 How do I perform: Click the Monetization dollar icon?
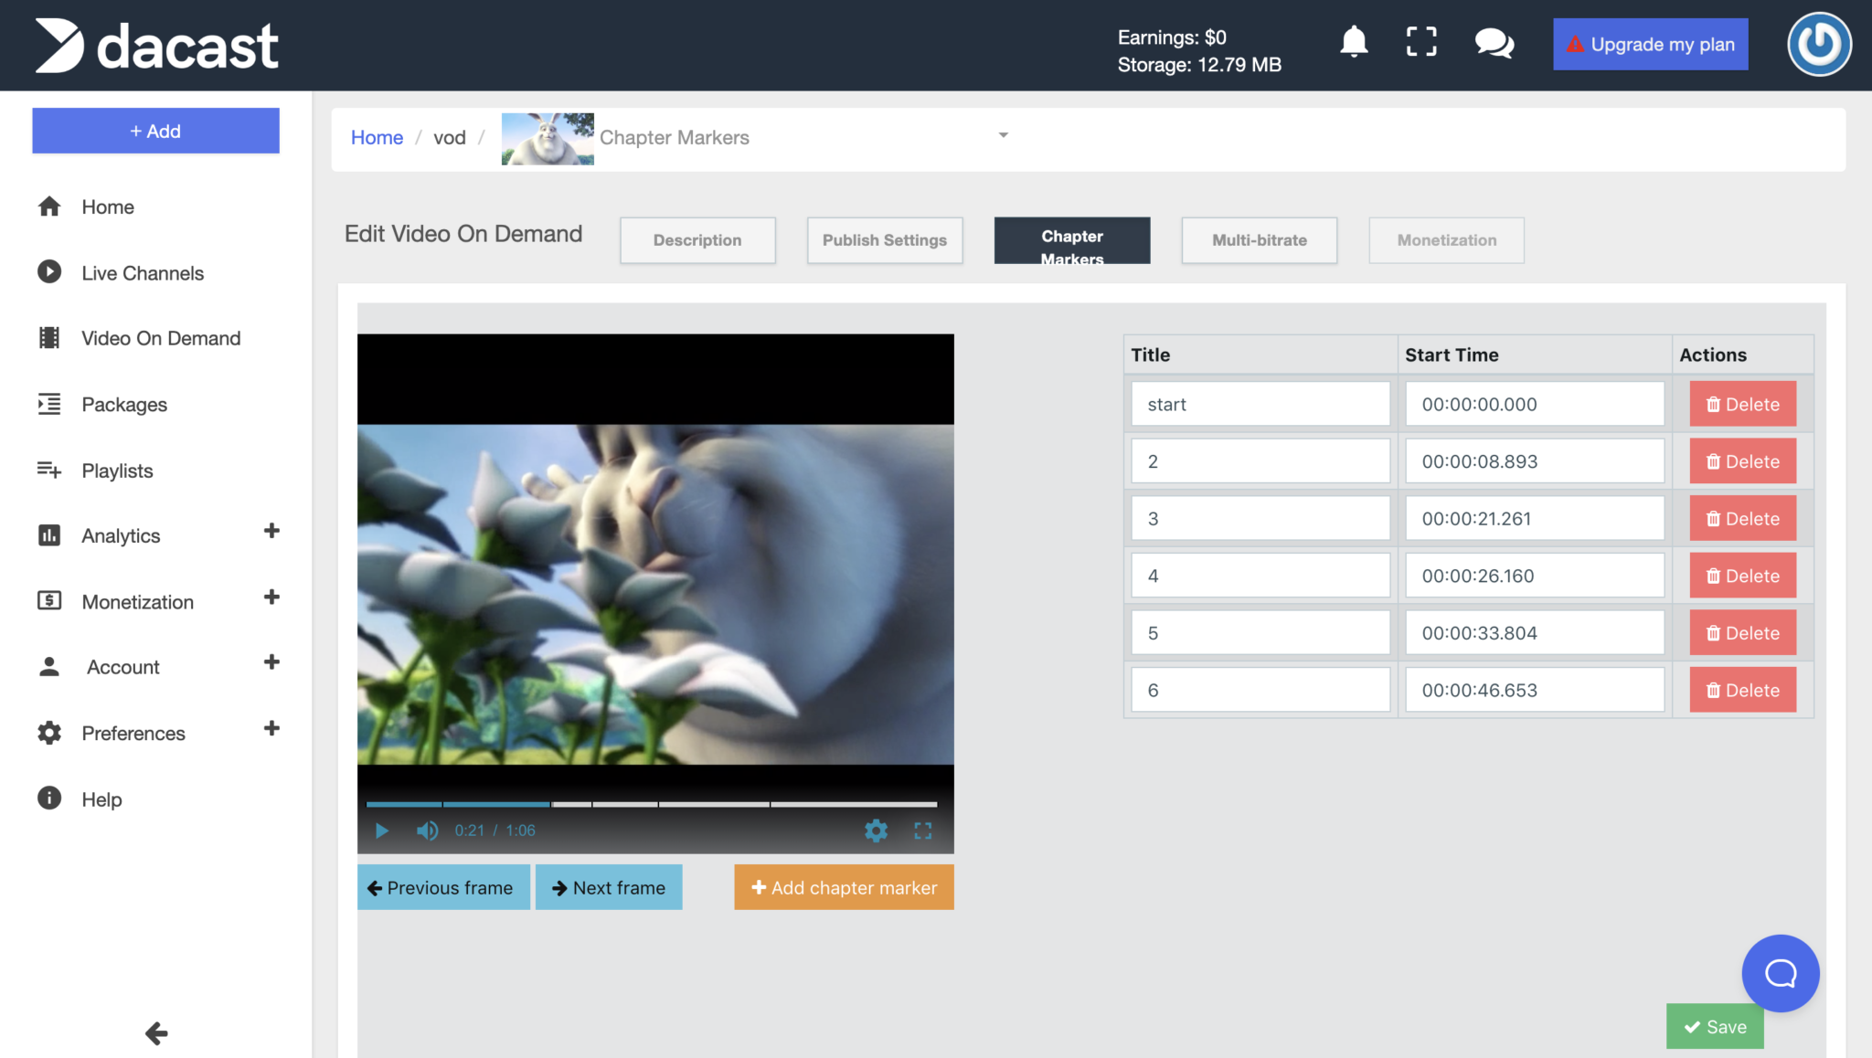point(49,600)
